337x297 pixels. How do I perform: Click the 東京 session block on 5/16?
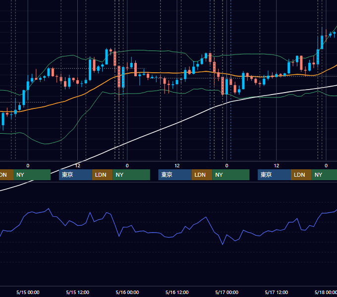point(175,175)
